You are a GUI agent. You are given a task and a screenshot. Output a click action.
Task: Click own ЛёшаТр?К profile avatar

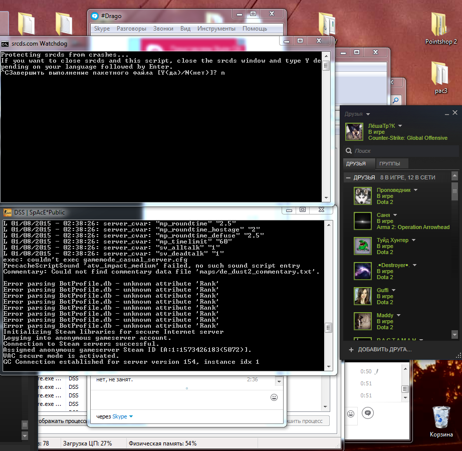(x=354, y=132)
